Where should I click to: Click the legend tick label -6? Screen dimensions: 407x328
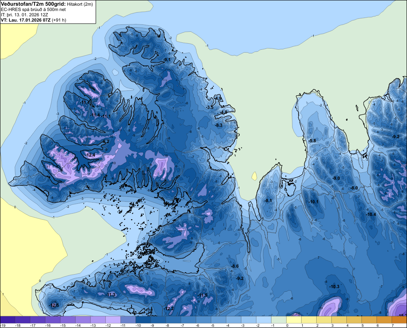coord(198,326)
